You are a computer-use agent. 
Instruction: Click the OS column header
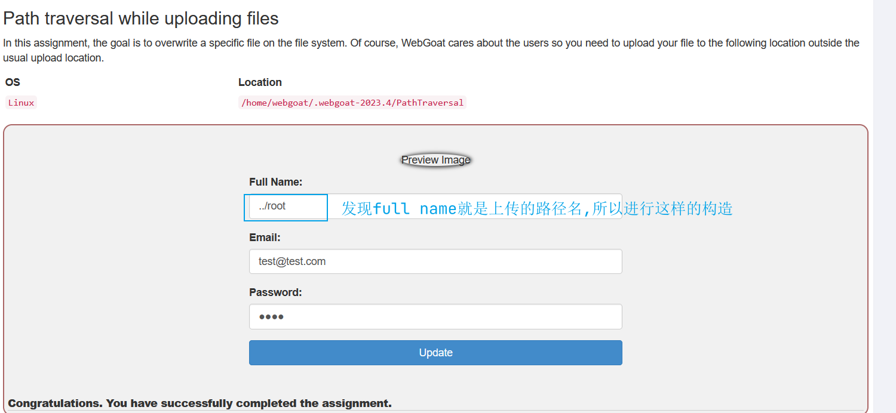click(13, 82)
